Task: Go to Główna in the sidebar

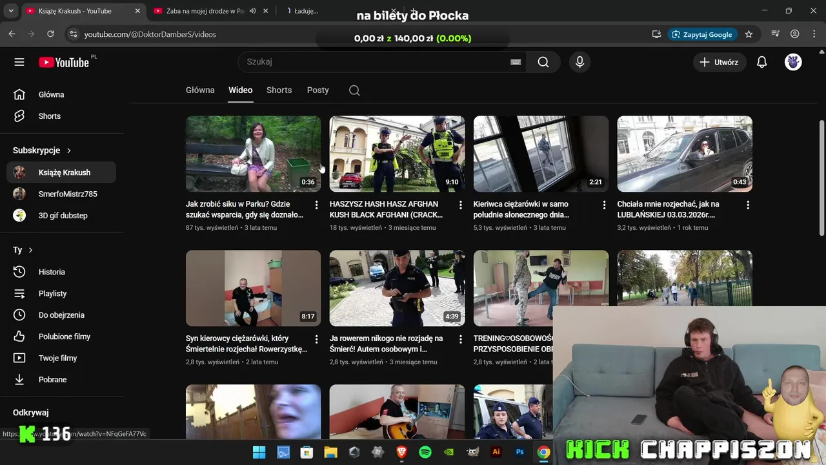Action: [x=61, y=94]
